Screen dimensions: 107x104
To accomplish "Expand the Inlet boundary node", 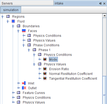I will pos(19,83).
